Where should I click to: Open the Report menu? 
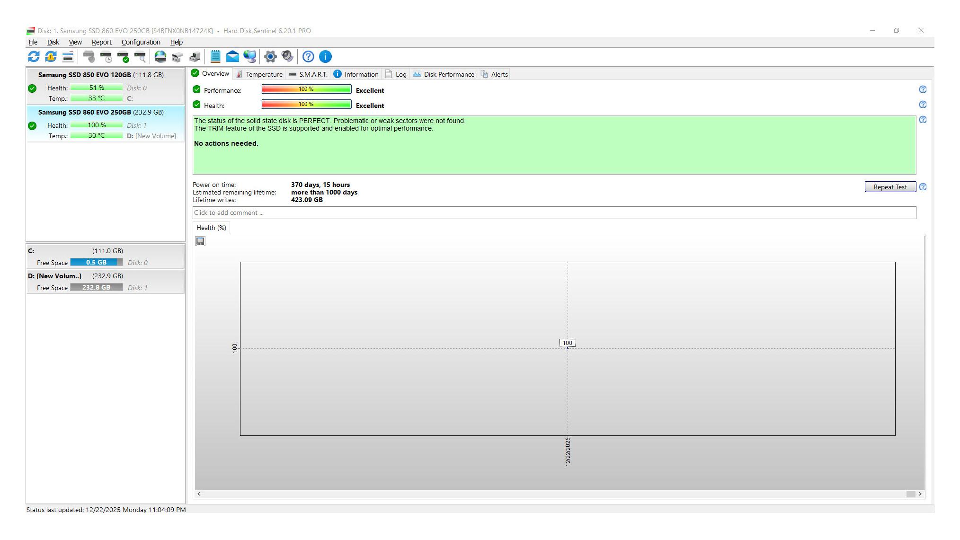(101, 42)
